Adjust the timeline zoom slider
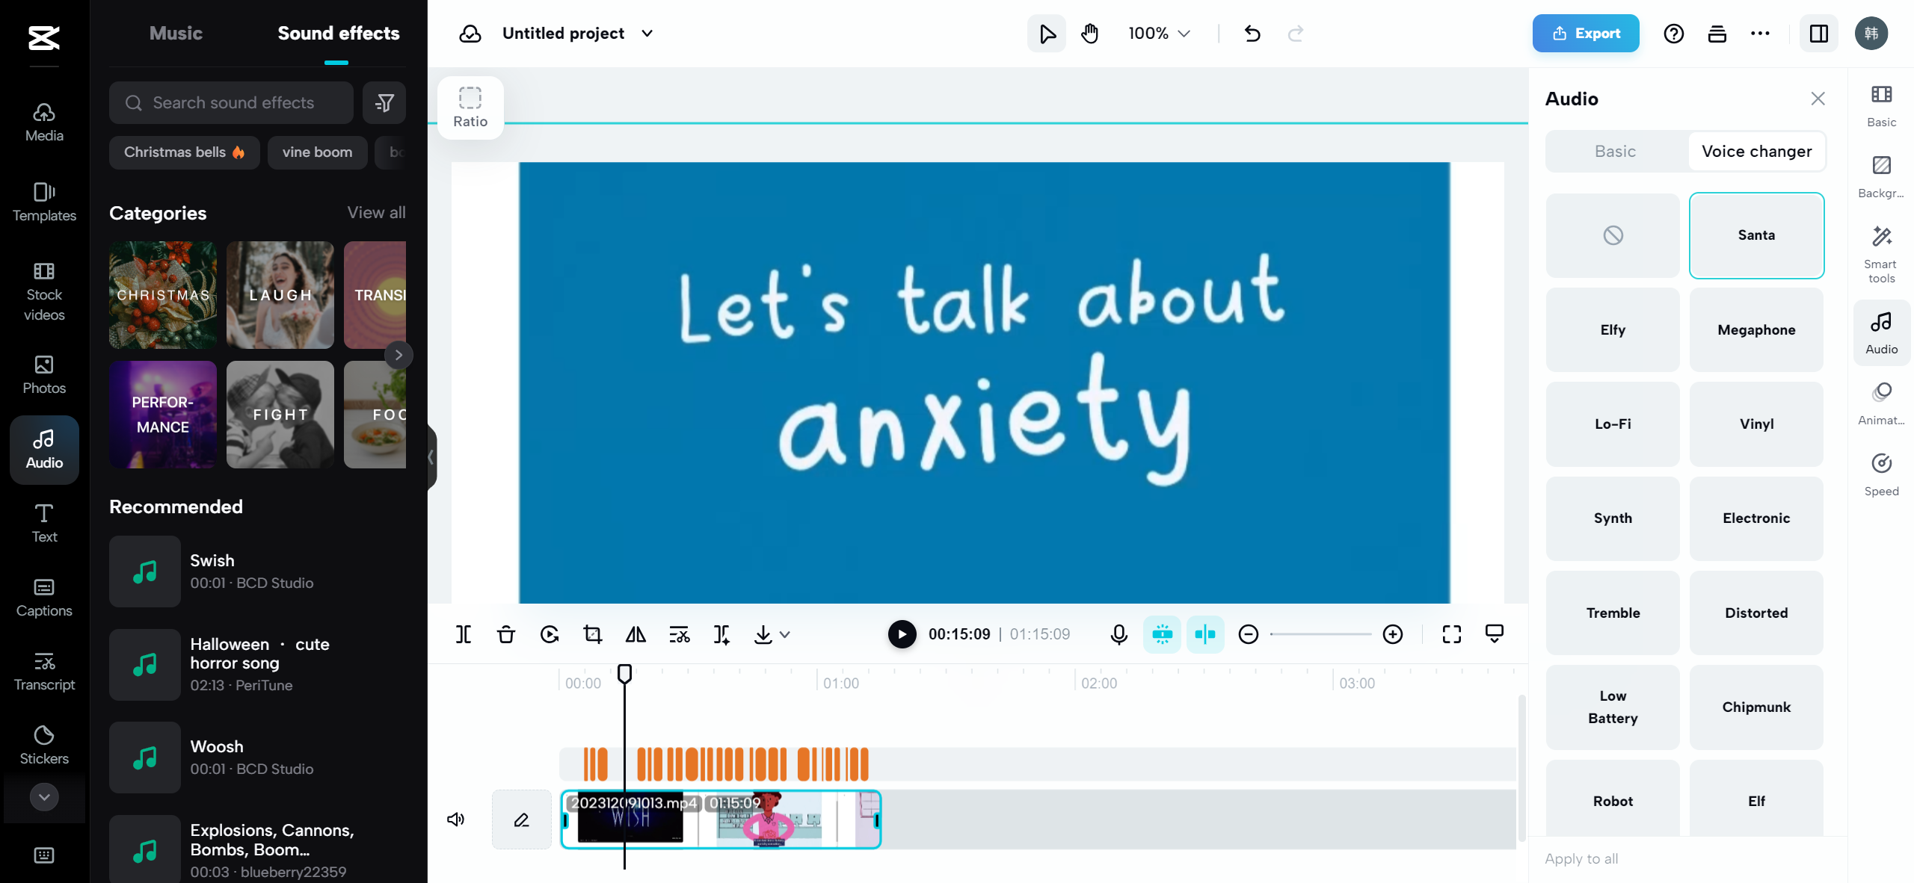 tap(1320, 634)
